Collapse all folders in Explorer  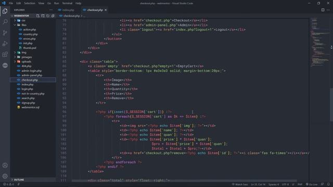[x=53, y=16]
